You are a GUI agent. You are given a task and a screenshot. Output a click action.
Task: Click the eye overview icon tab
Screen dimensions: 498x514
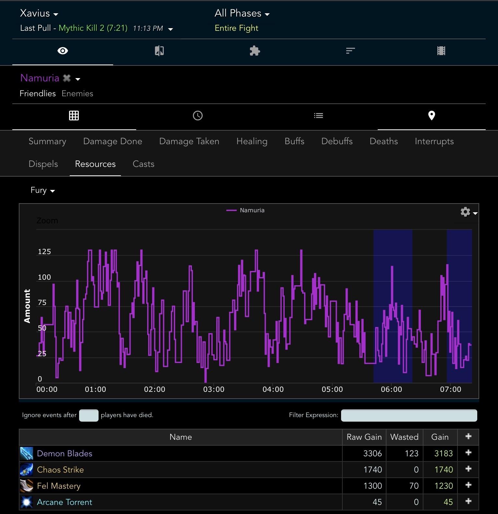click(63, 51)
